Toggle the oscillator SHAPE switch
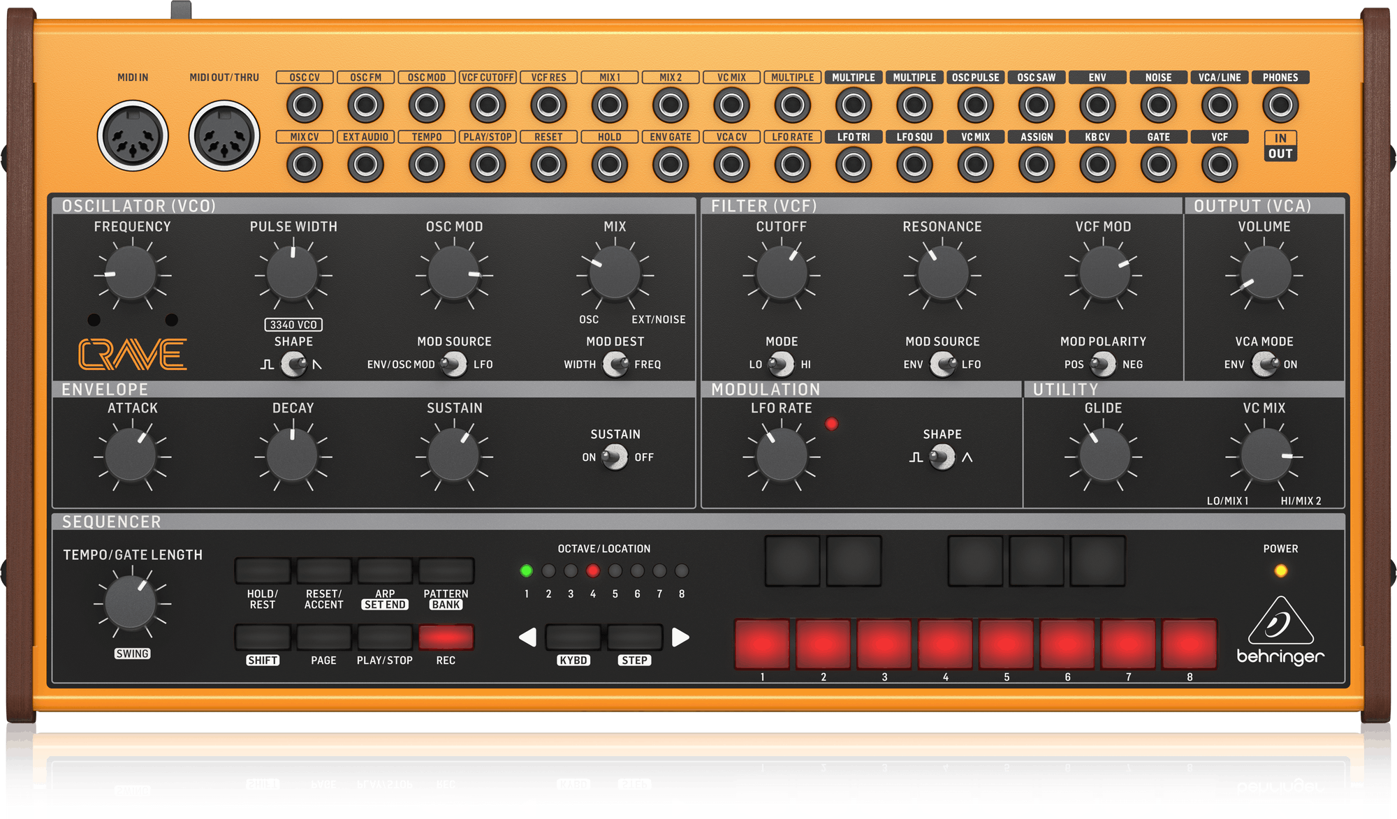Viewport: 1397px width, 819px height. pyautogui.click(x=294, y=364)
